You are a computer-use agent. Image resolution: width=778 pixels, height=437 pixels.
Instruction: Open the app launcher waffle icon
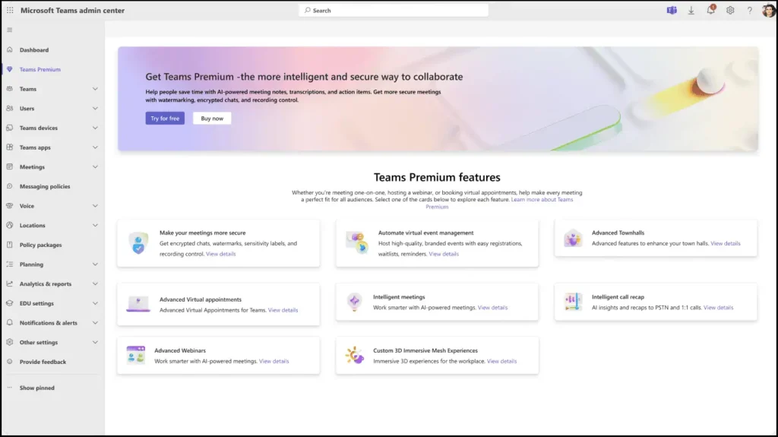click(10, 10)
